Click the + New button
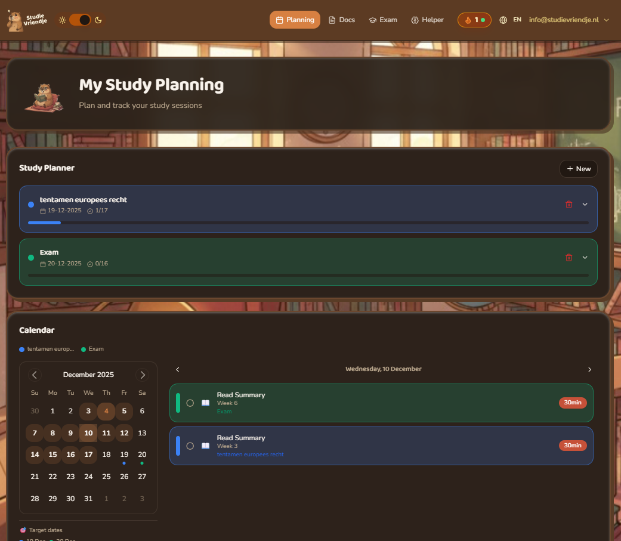The height and width of the screenshot is (541, 621). tap(577, 169)
